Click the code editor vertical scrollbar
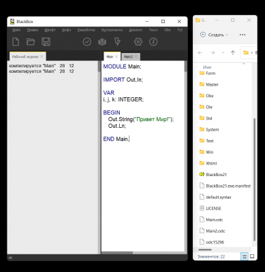The width and height of the screenshot is (265, 272). tap(185, 66)
